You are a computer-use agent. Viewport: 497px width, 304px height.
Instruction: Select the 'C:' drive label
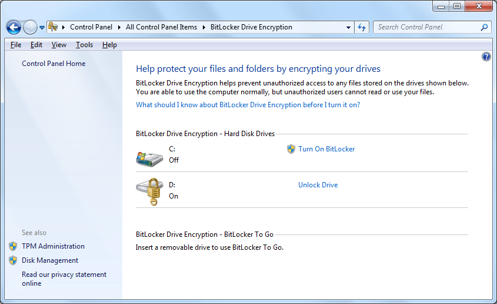[x=172, y=149]
